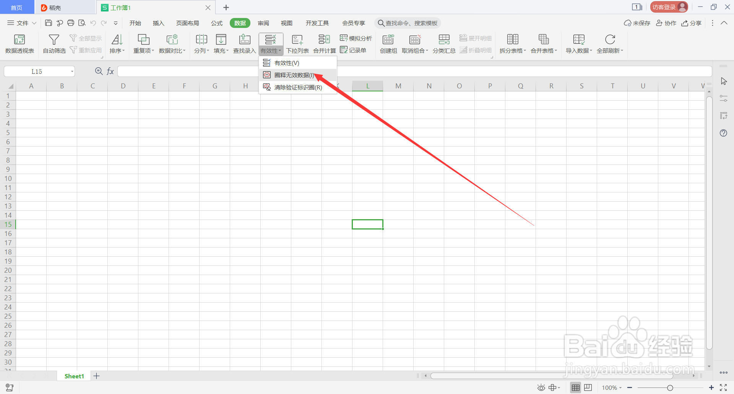Select the Sheet1 tab

[74, 376]
